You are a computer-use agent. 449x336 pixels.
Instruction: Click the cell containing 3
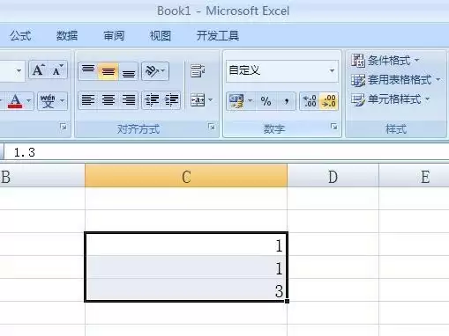tap(186, 290)
